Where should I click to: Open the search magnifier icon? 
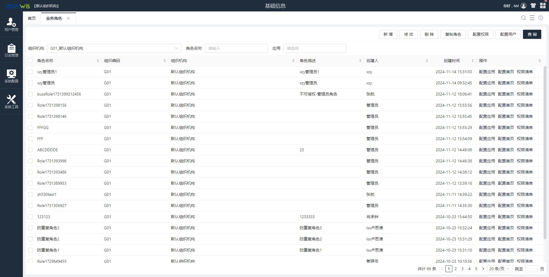523,18
